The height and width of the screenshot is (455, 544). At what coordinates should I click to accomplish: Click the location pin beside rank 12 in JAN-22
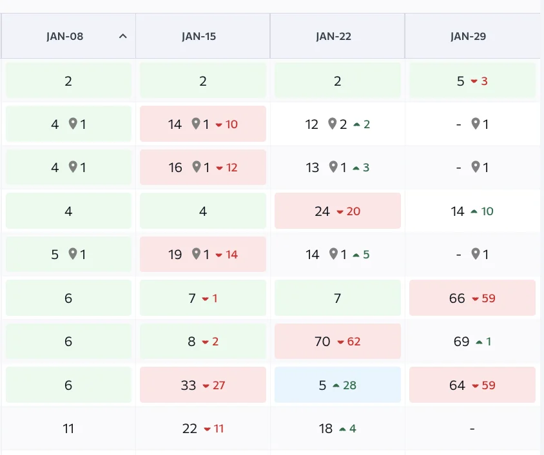coord(332,124)
